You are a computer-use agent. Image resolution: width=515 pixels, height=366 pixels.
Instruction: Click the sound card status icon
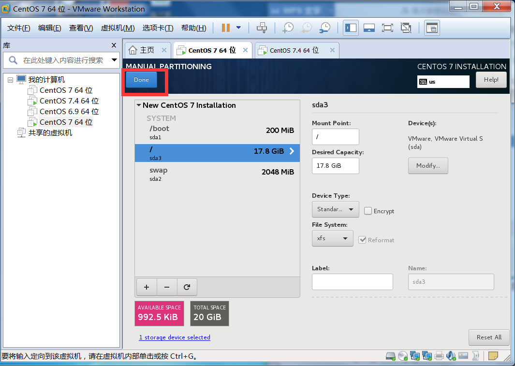pos(451,356)
